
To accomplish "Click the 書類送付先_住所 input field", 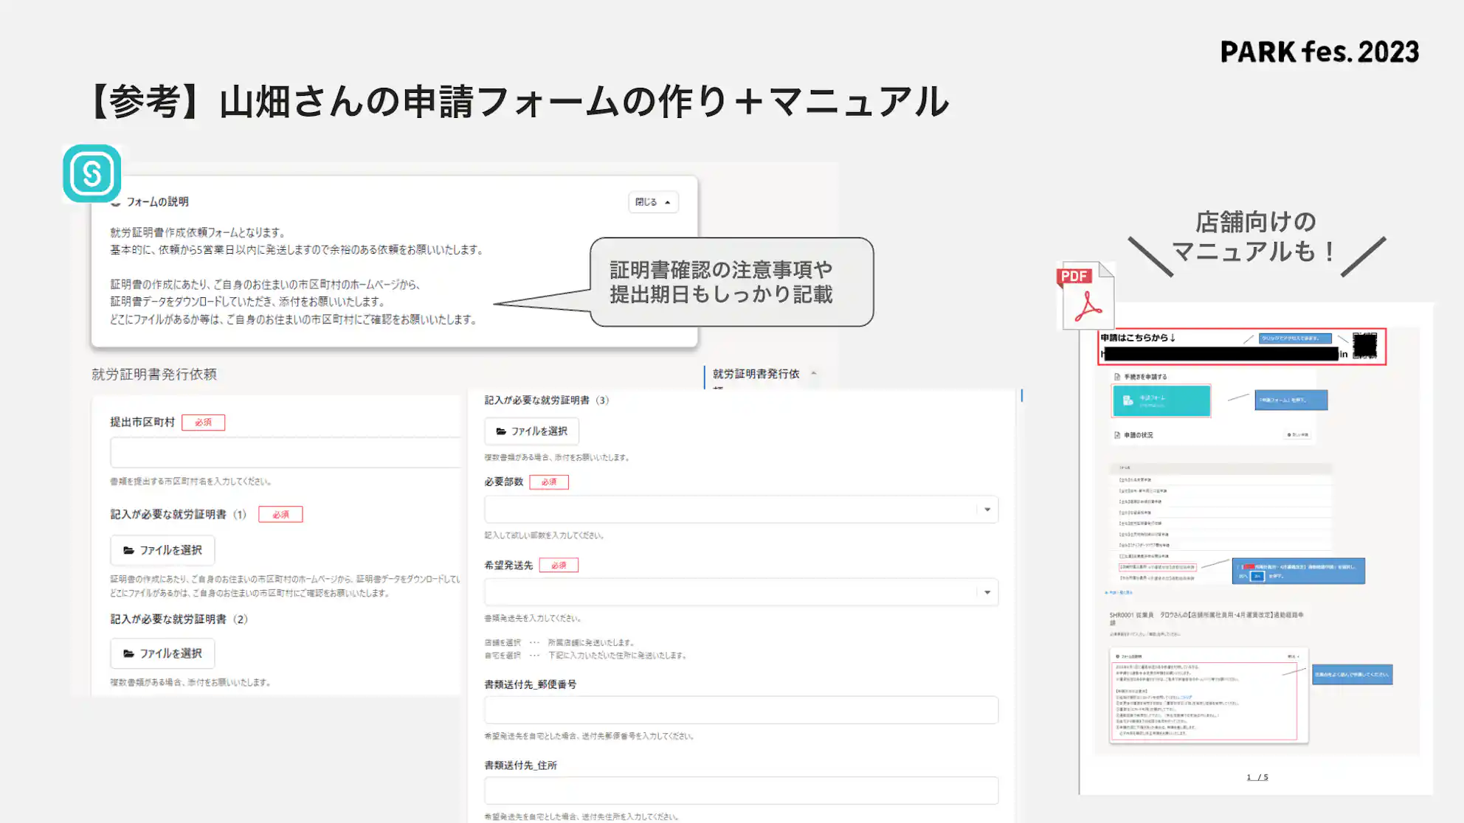I will [741, 791].
